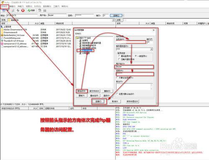Click the 端口 port field in quick connect bar
The height and width of the screenshot is (160, 209).
tap(106, 15)
